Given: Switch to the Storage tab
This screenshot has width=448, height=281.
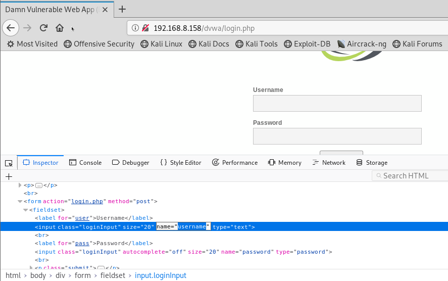Looking at the screenshot, I should pyautogui.click(x=372, y=163).
